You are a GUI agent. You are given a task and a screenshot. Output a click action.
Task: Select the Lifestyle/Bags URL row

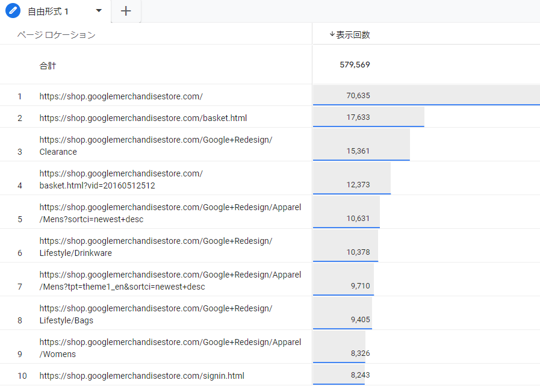(x=156, y=314)
